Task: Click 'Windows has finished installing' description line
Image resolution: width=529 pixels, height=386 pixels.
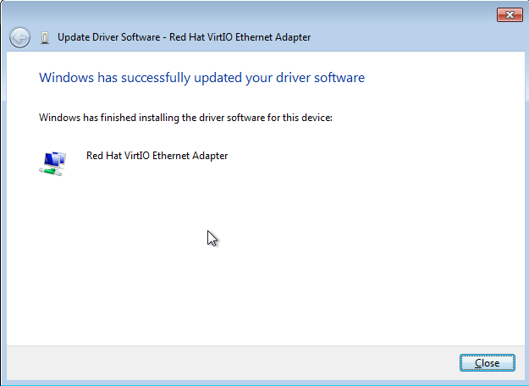Action: [185, 118]
